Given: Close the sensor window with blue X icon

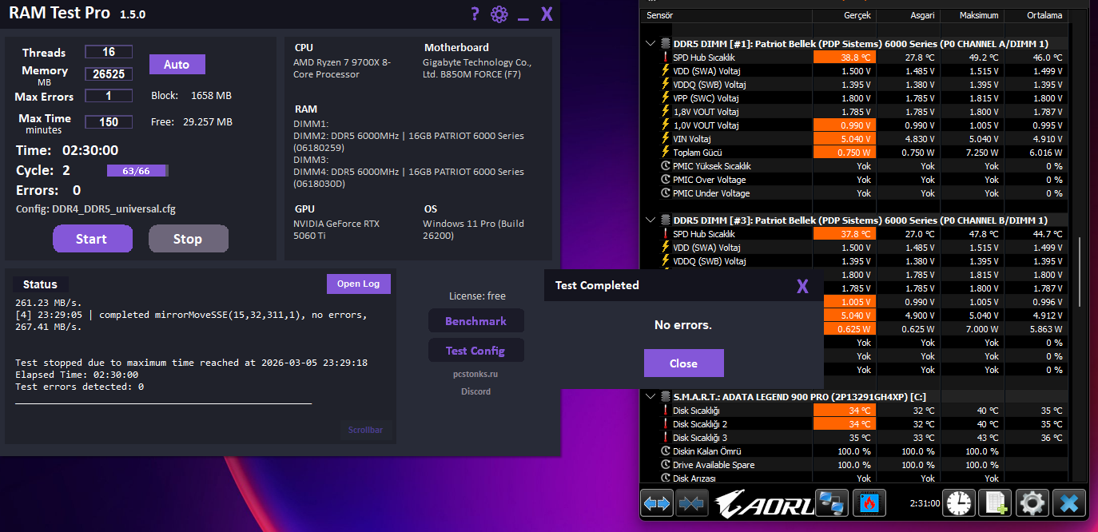Looking at the screenshot, I should [1068, 503].
